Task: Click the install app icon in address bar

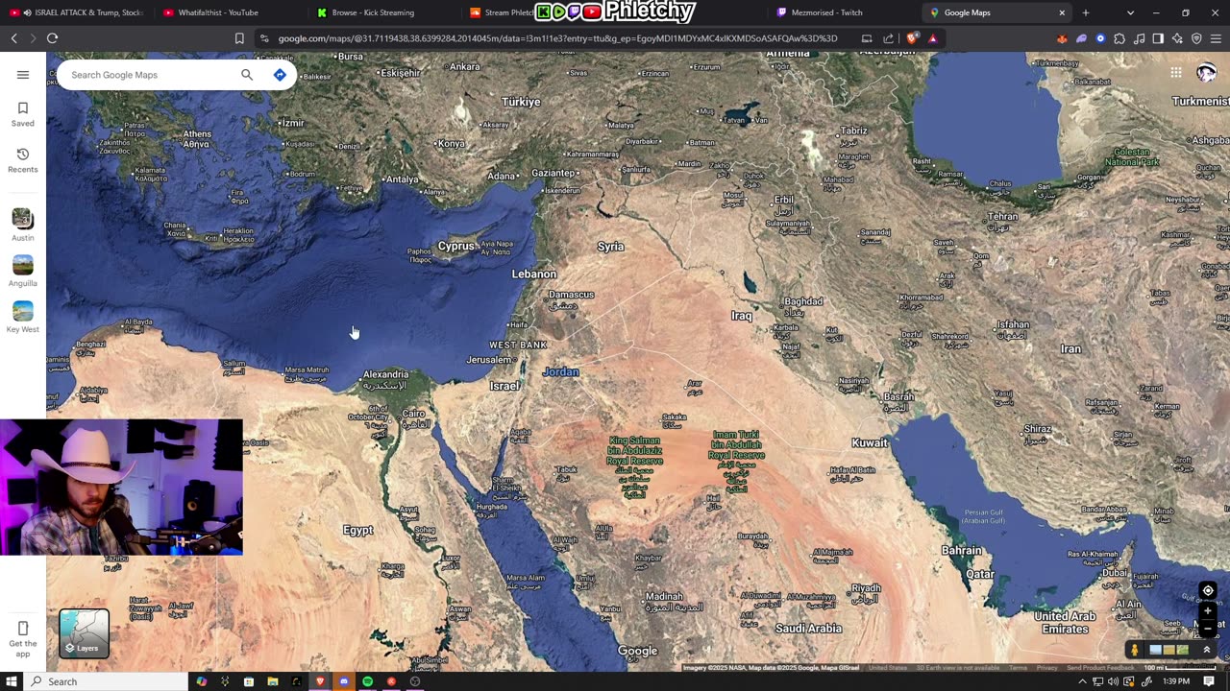Action: point(867,38)
